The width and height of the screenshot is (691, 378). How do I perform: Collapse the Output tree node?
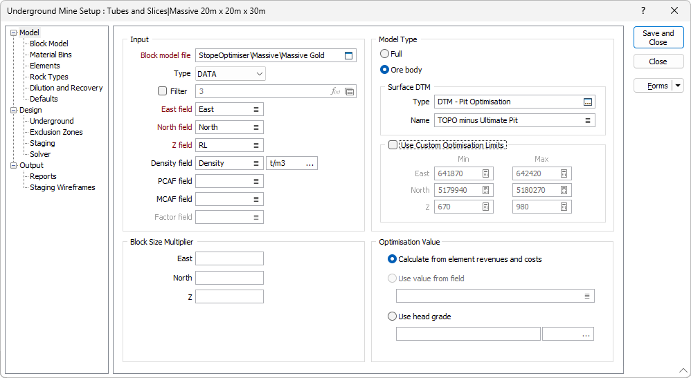14,165
